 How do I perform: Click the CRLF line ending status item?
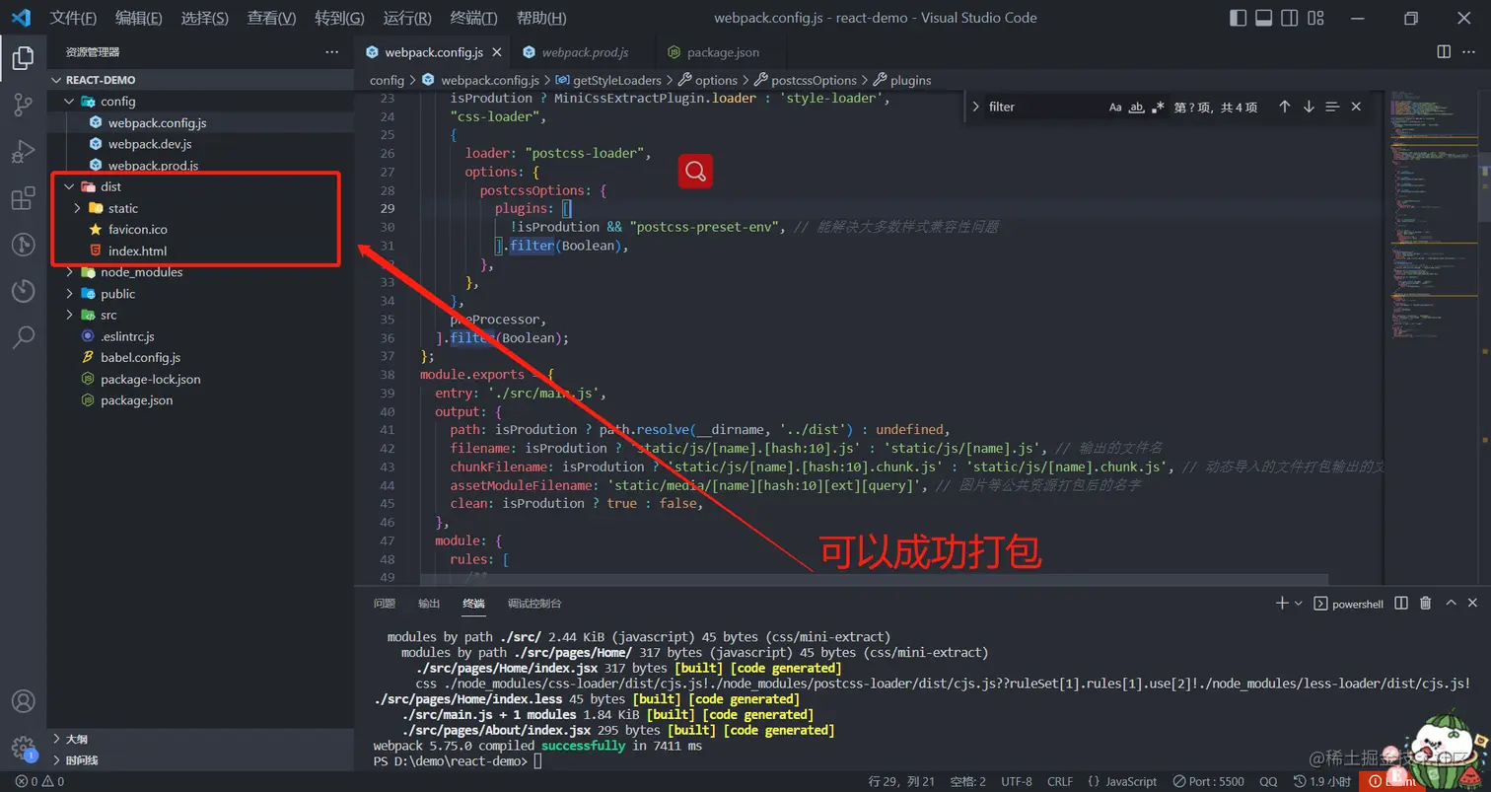[x=1060, y=781]
